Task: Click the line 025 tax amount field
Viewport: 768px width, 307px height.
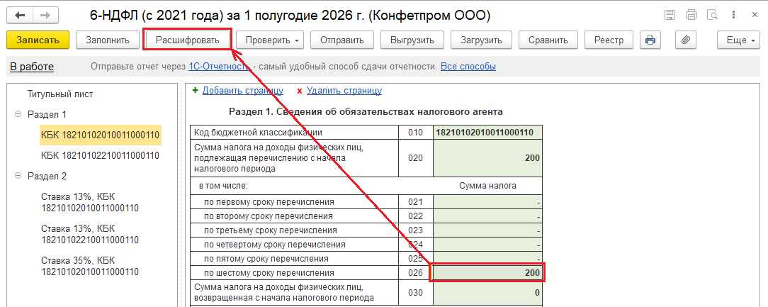Action: tap(487, 259)
